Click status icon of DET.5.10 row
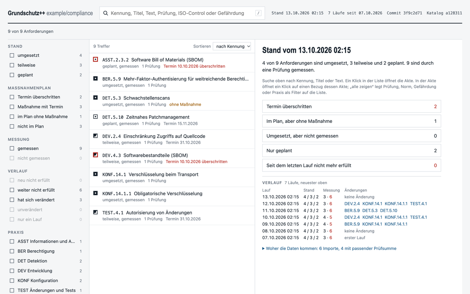Viewport: 470px width, 294px height. tap(95, 117)
